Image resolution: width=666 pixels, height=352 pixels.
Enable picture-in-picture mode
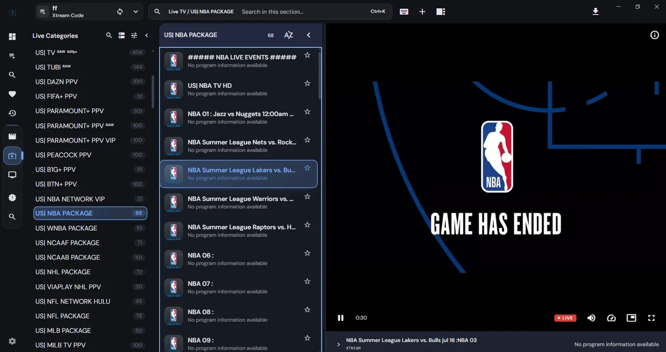coord(631,318)
